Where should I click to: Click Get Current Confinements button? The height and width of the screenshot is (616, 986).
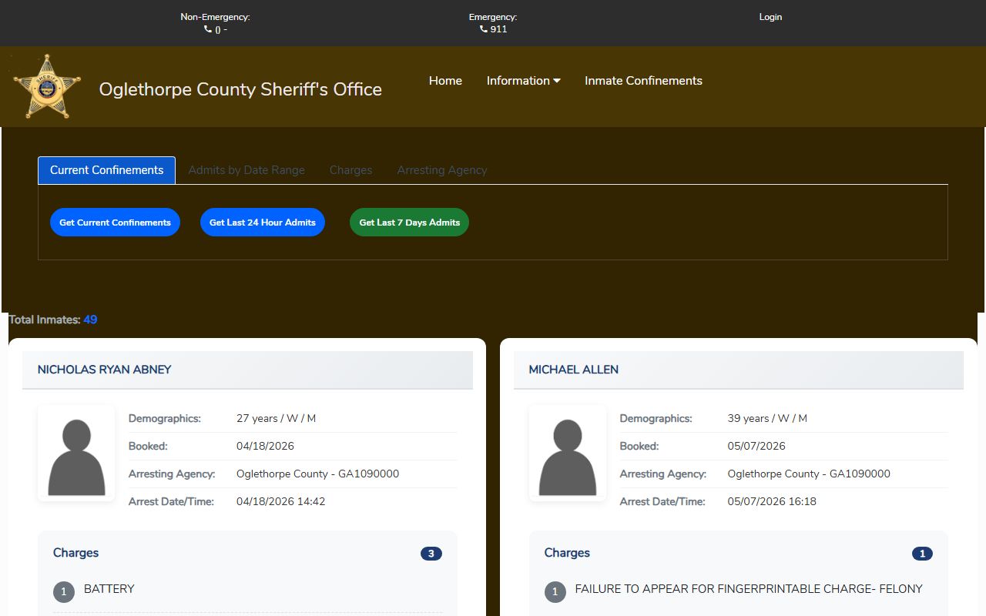[115, 223]
